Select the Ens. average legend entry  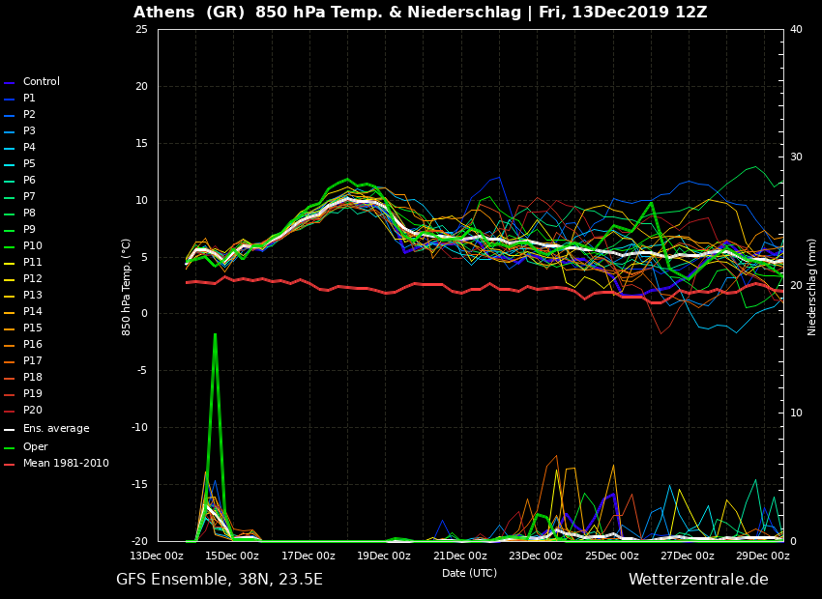(56, 429)
